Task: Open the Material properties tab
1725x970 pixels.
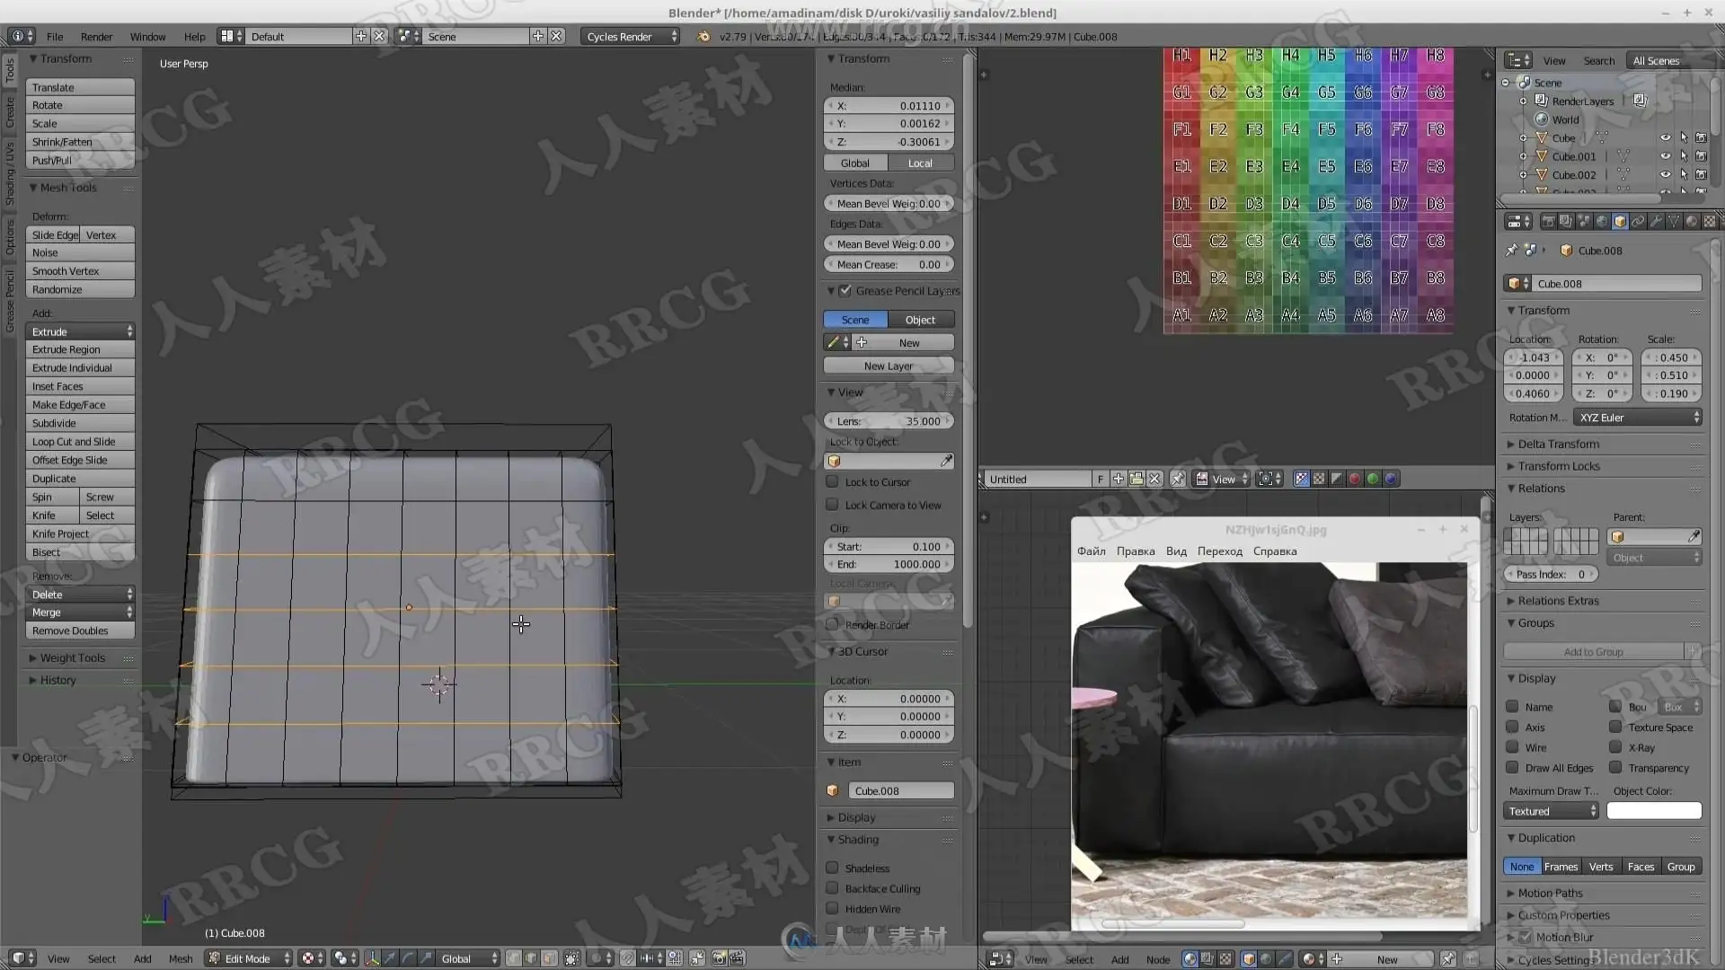Action: tap(1691, 221)
